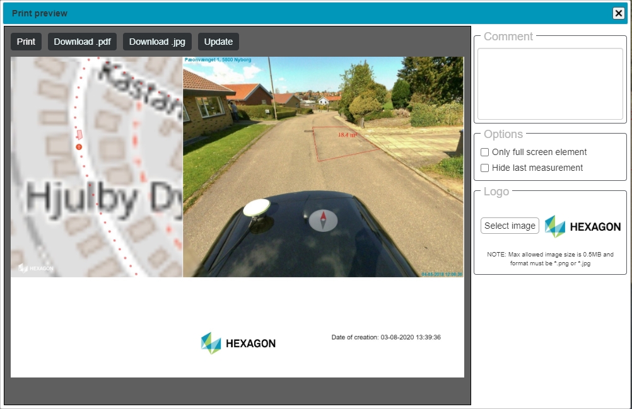Click the Date of creation text
This screenshot has height=409, width=632.
coord(386,337)
